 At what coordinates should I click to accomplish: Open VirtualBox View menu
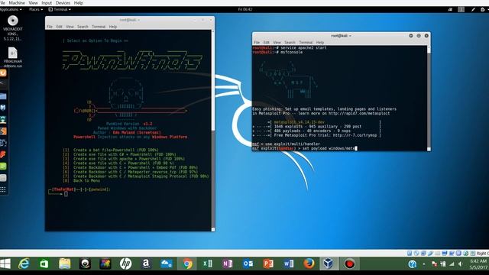33,3
